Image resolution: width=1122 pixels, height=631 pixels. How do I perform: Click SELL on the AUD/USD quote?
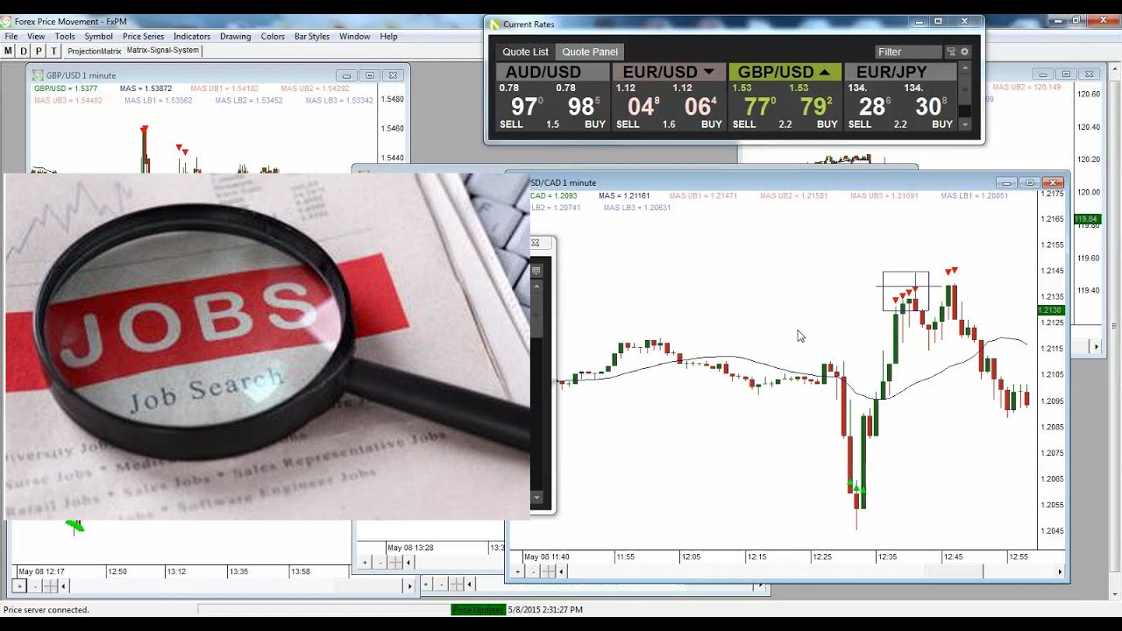pyautogui.click(x=511, y=124)
